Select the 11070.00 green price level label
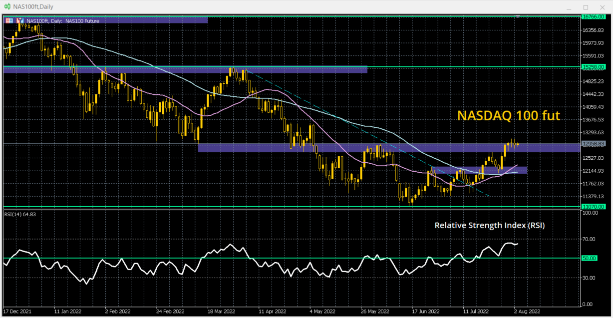Viewport: 613px width, 318px height. click(594, 206)
